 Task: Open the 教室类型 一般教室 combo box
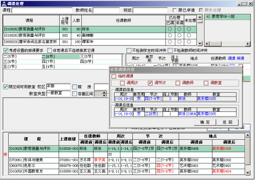coord(58,93)
